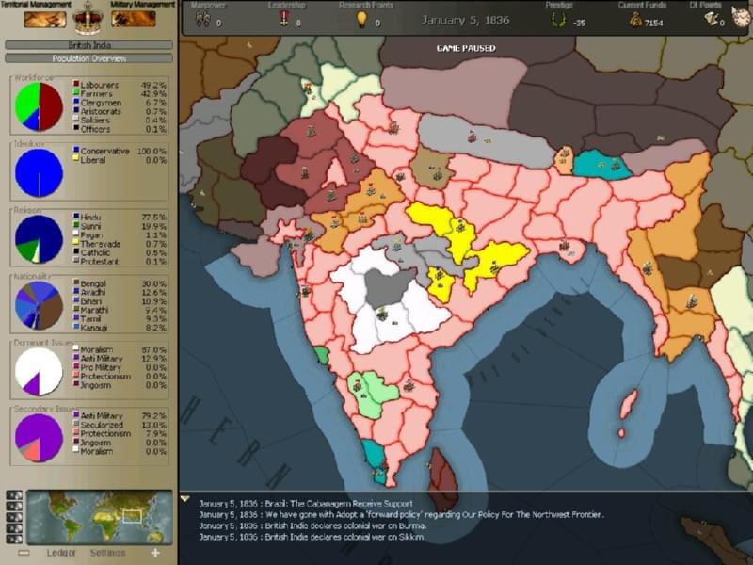Click the world minimap
The width and height of the screenshot is (753, 565).
(x=100, y=517)
